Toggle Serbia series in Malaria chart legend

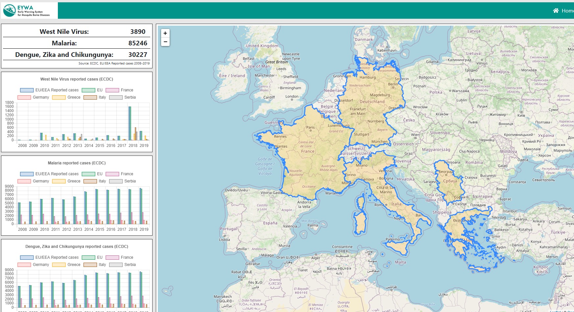[x=123, y=181]
